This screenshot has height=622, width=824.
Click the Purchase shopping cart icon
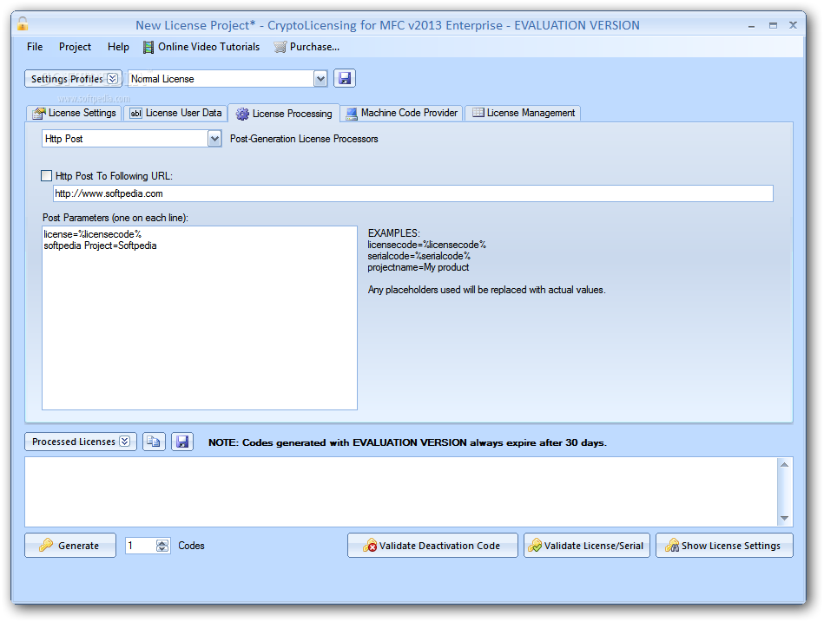[280, 47]
